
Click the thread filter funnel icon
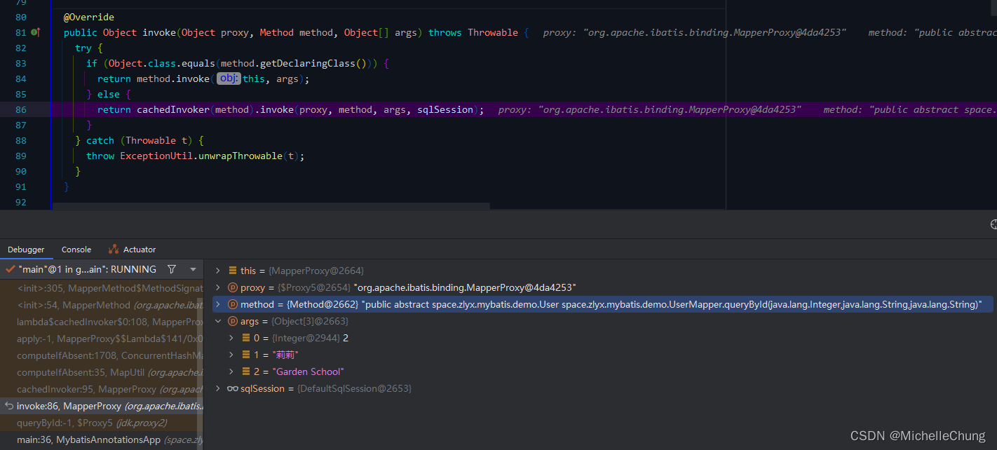[172, 269]
